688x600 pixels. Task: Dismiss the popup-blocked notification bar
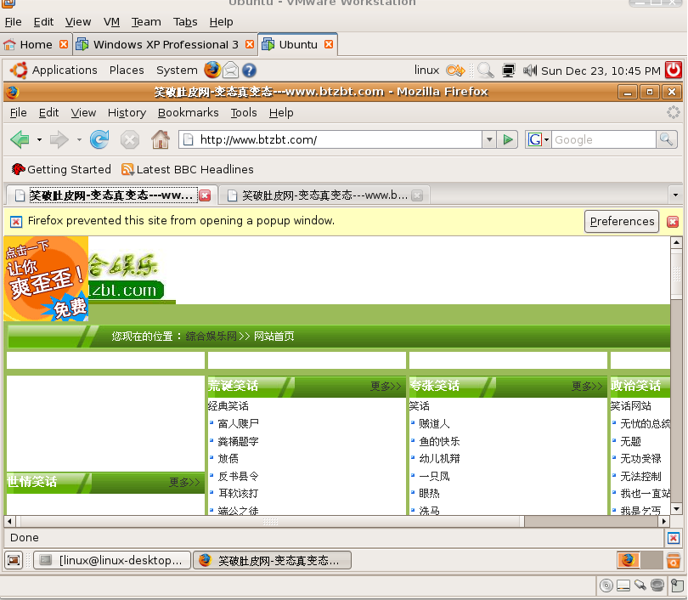673,222
